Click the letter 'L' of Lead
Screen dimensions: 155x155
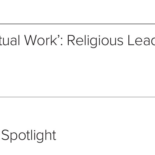pyautogui.click(x=131, y=40)
